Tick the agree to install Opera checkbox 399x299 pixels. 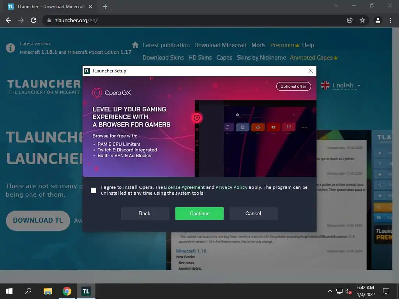(94, 190)
